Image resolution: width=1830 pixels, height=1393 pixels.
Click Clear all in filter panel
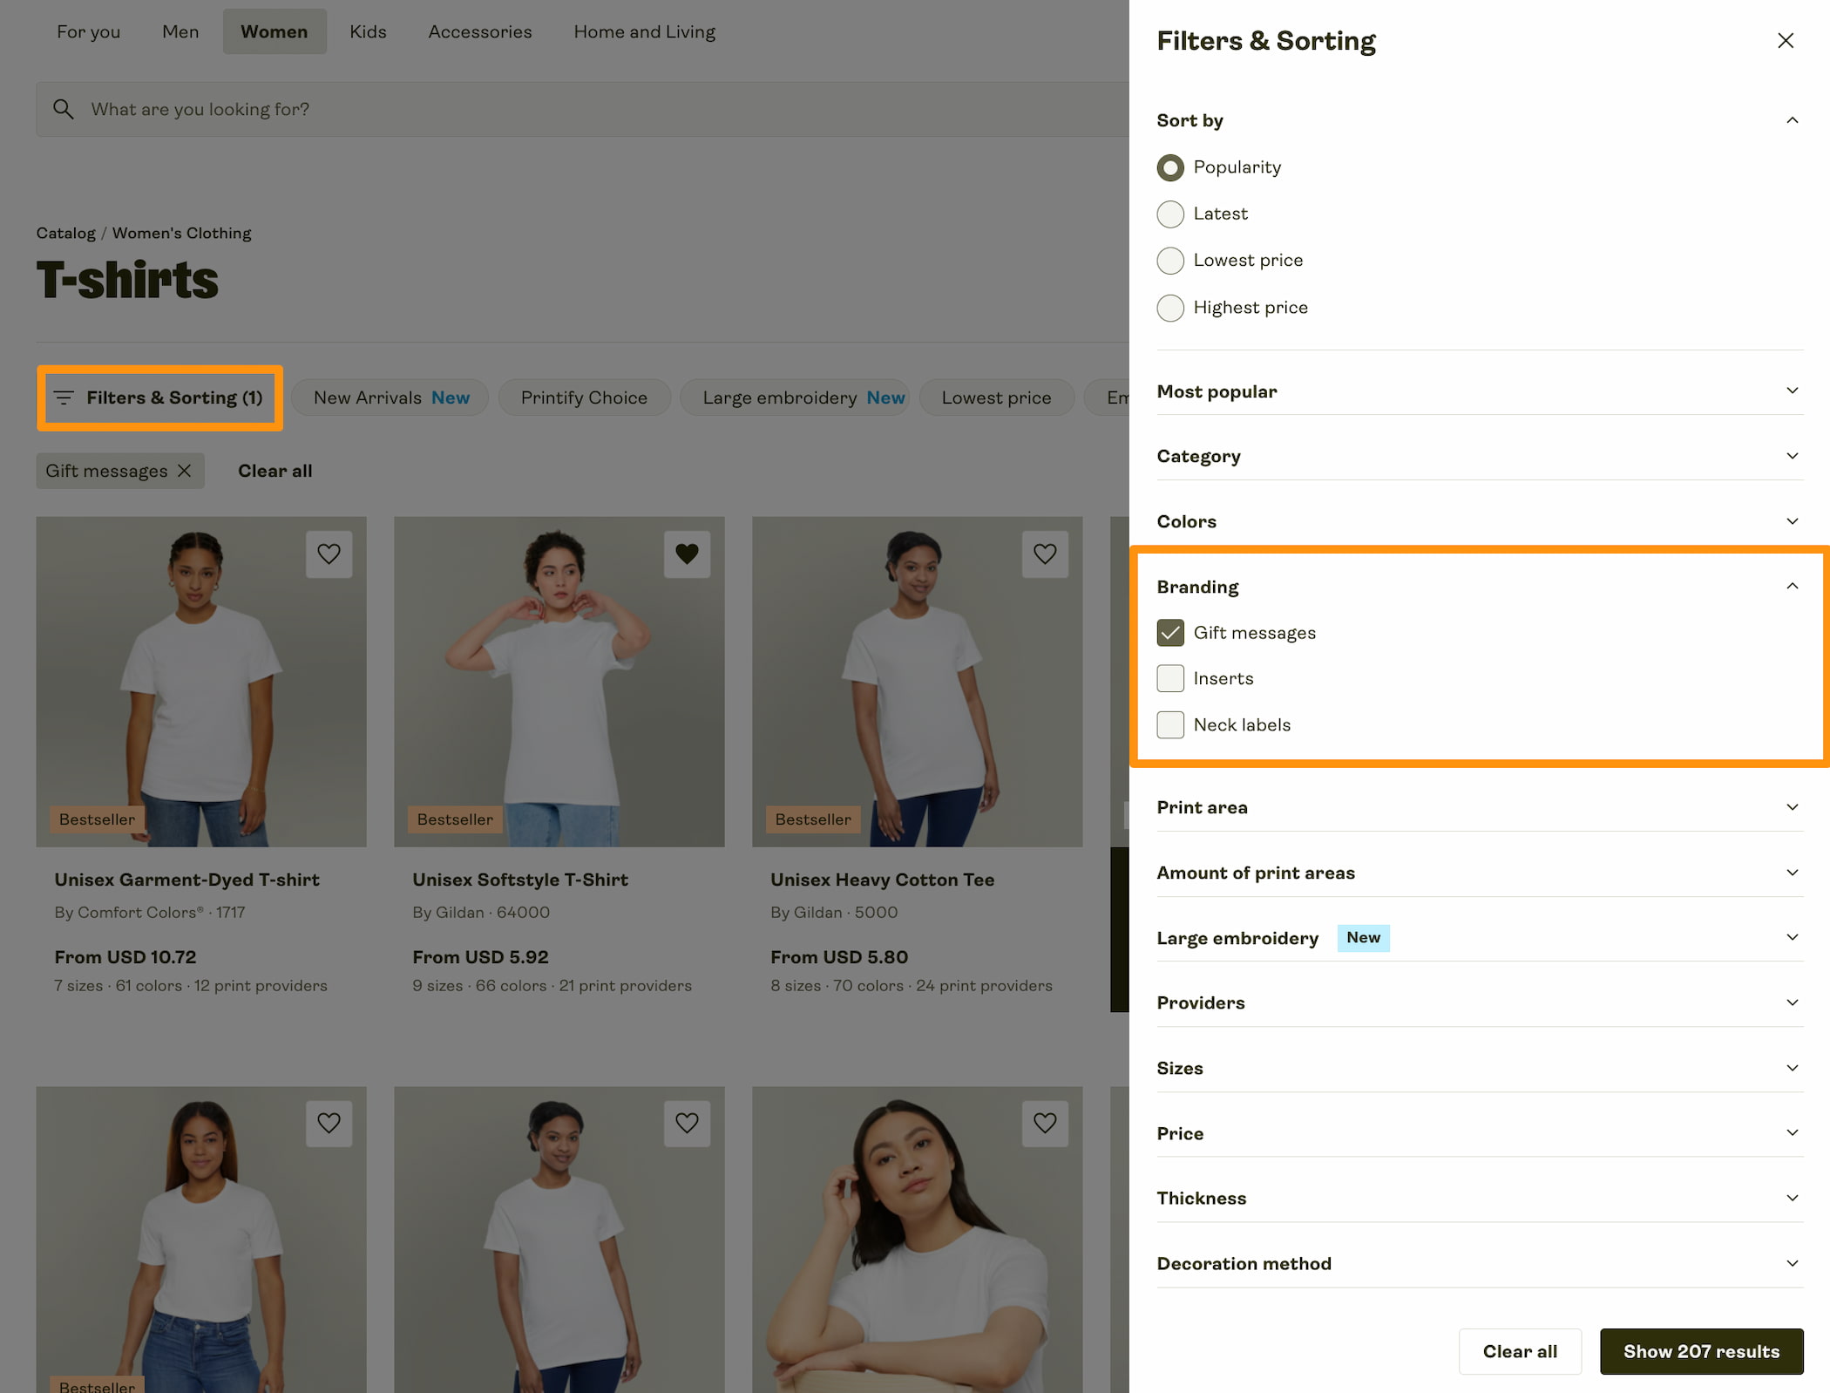[x=1520, y=1351]
